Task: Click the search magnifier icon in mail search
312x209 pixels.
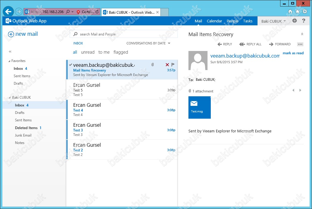Action: (x=75, y=34)
